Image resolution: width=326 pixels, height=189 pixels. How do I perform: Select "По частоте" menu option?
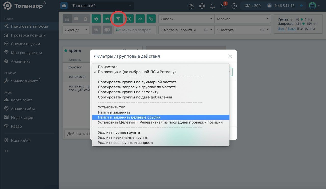click(x=161, y=67)
